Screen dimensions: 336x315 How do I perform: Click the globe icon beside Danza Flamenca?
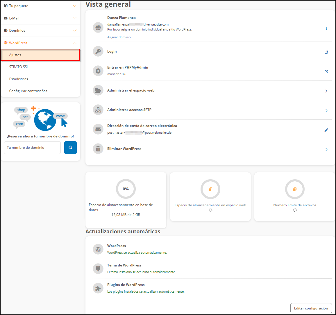98,28
